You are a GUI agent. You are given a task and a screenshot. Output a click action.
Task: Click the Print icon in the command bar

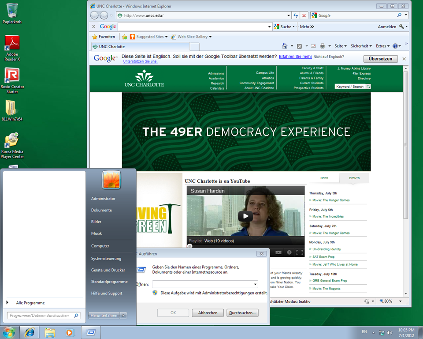tap(323, 46)
